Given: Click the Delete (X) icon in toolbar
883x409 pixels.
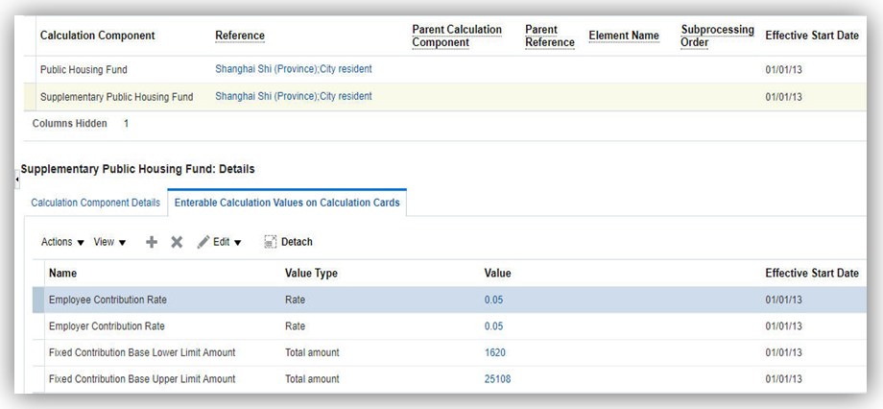Looking at the screenshot, I should (x=177, y=242).
